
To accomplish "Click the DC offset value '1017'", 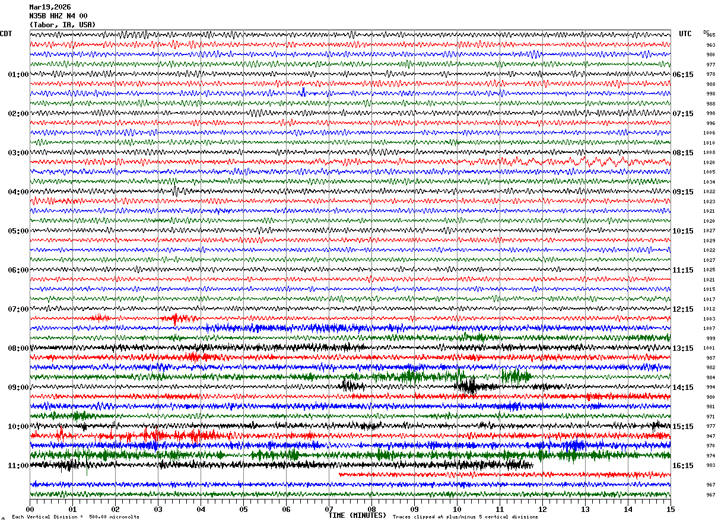I will tap(709, 299).
